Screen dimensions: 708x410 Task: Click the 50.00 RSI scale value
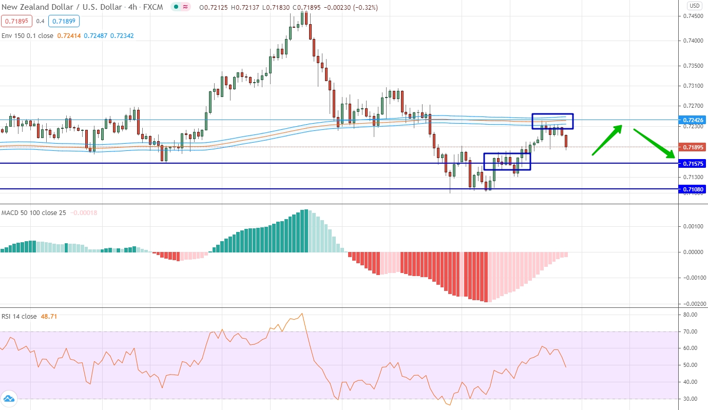pos(691,365)
